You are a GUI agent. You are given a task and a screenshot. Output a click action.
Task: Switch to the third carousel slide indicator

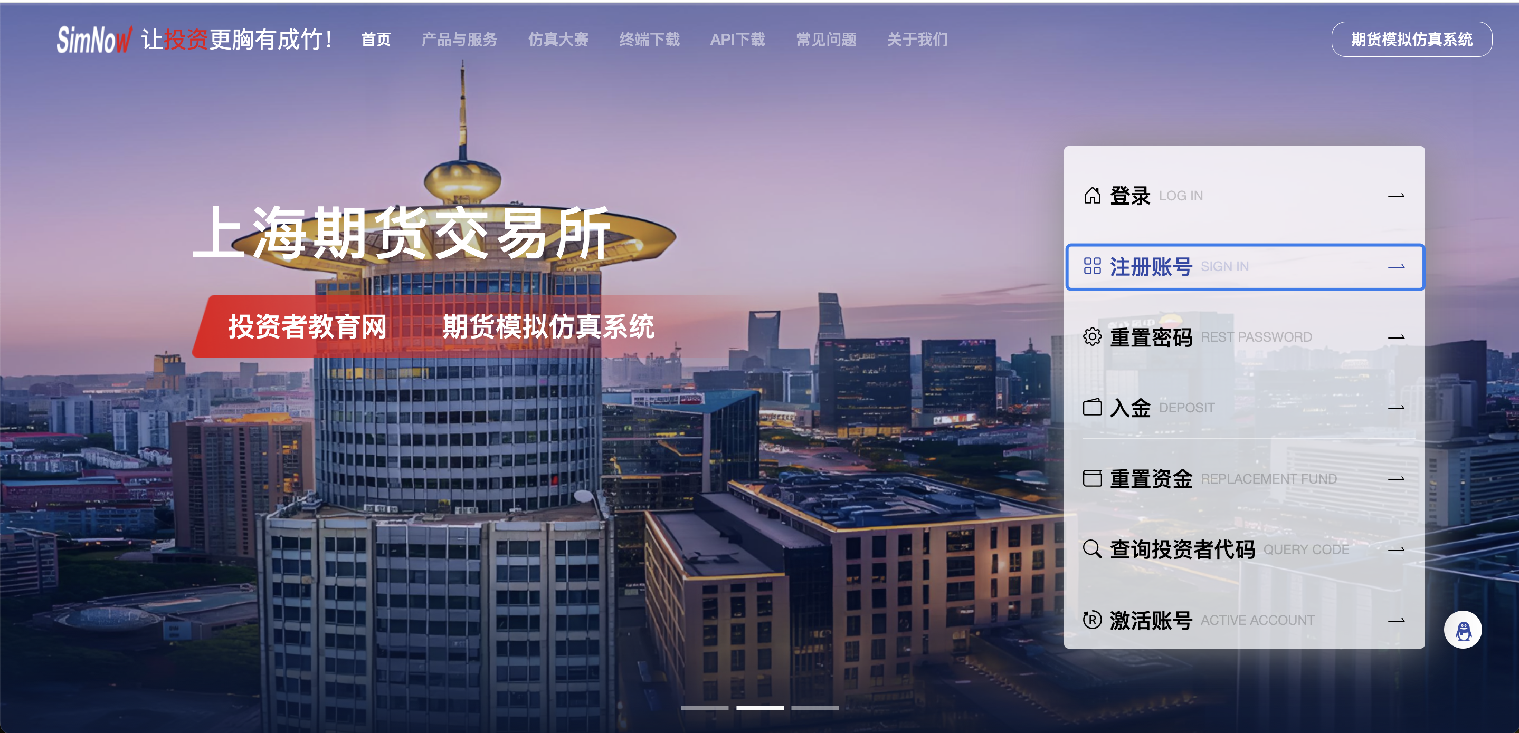pyautogui.click(x=815, y=708)
